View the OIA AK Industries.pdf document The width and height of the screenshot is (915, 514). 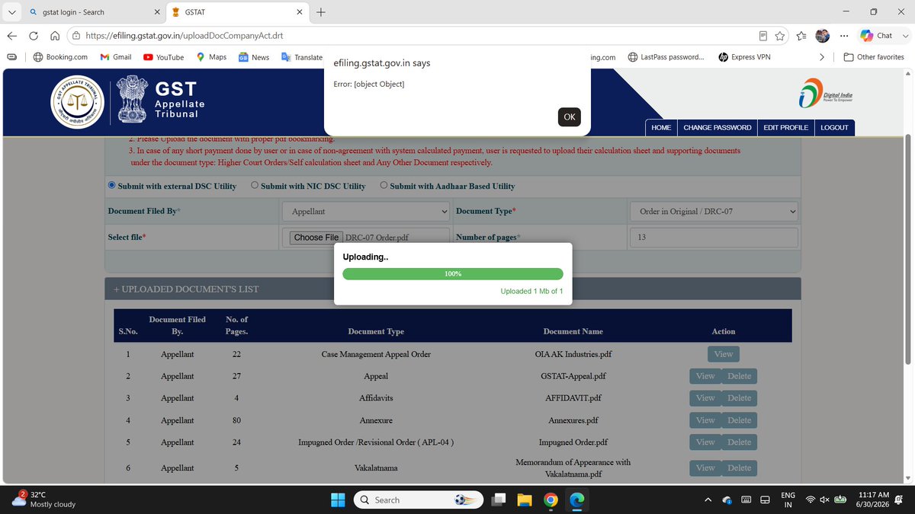(723, 354)
